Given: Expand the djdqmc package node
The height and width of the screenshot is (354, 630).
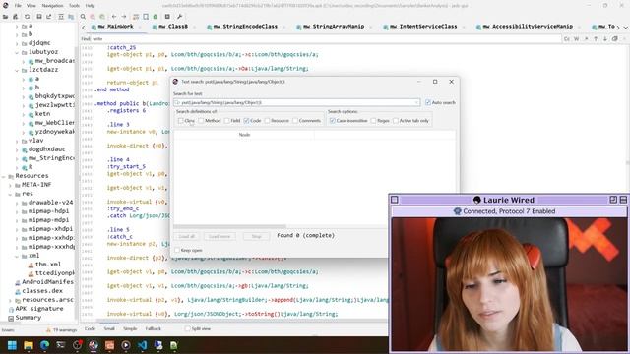Looking at the screenshot, I should 17,43.
